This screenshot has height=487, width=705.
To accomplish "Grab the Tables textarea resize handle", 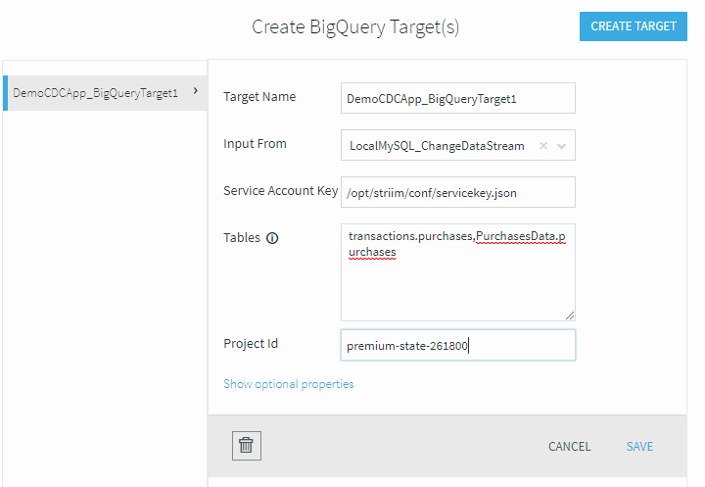I will pos(570,316).
